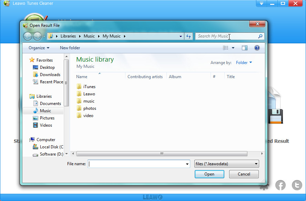Click the back navigation arrow

tap(28, 36)
